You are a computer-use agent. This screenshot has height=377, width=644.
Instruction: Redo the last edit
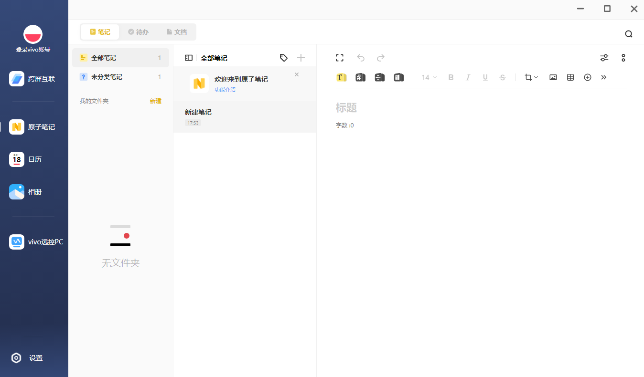381,58
